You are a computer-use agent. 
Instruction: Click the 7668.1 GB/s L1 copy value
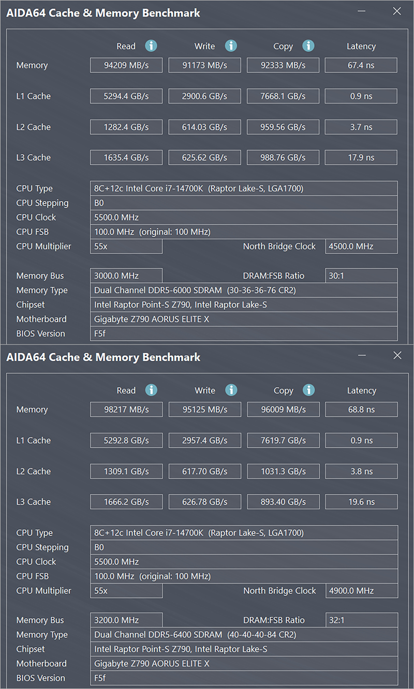(283, 96)
